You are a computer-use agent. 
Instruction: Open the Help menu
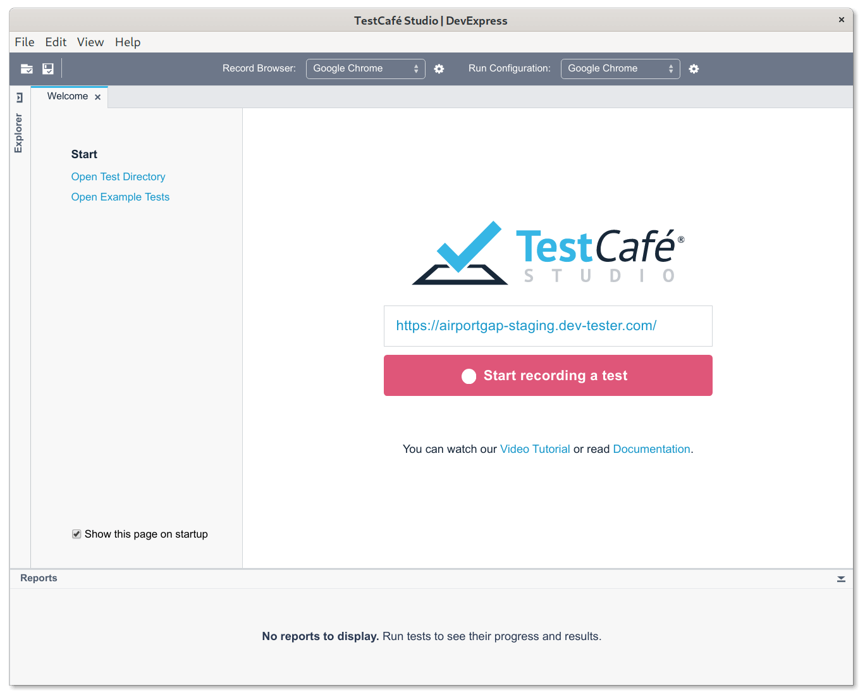(x=128, y=42)
